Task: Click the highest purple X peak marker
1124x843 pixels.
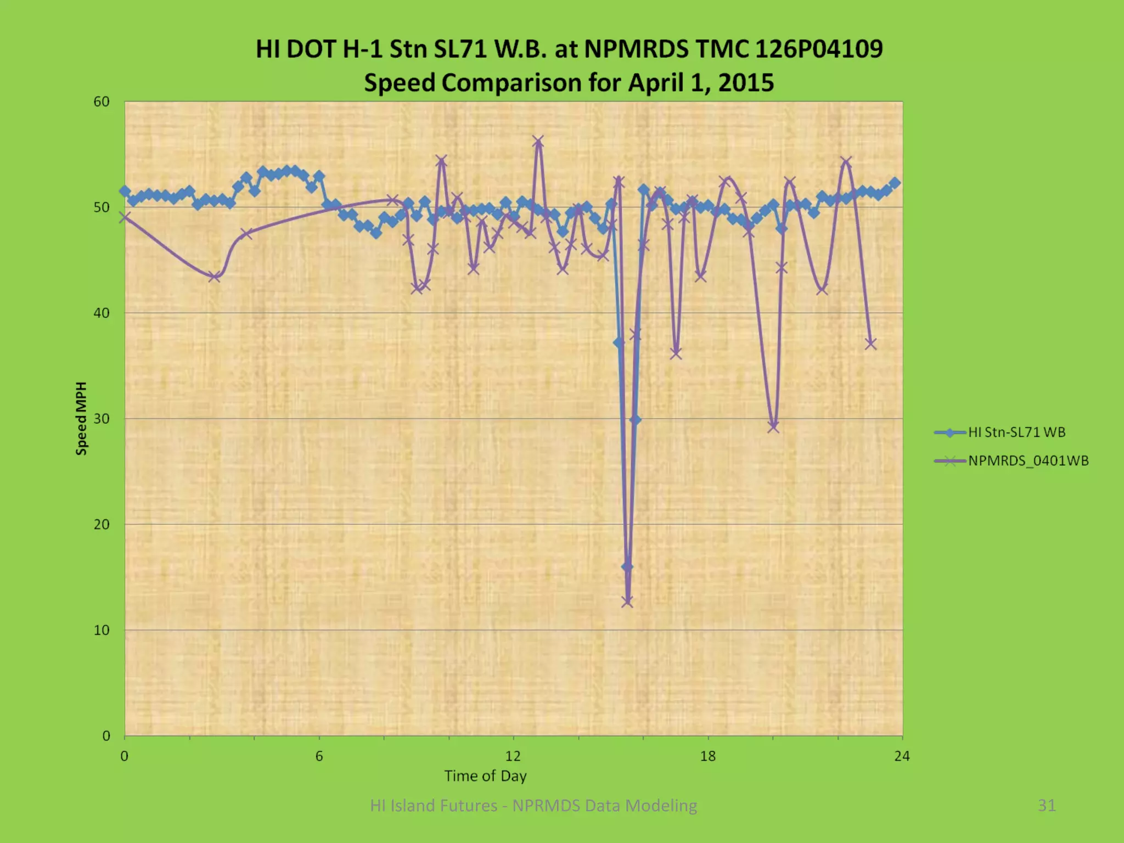Action: (538, 141)
